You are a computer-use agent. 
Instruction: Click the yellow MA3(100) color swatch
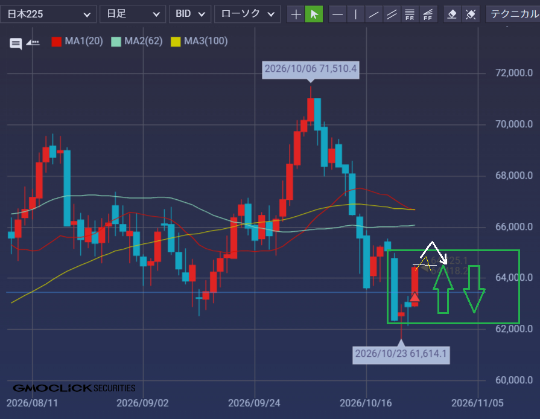tap(176, 42)
